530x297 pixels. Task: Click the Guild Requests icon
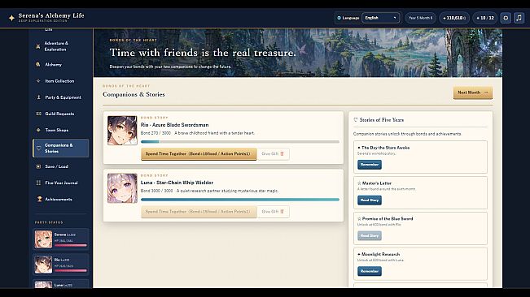(x=38, y=114)
